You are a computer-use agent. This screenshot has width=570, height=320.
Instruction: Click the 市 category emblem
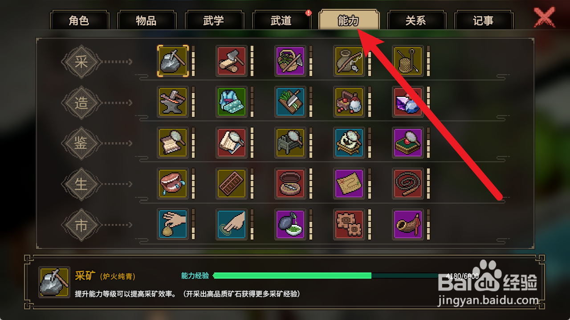[x=81, y=225]
